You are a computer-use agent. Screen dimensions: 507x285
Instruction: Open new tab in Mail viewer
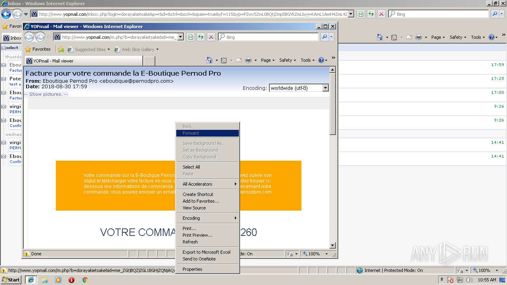pos(149,61)
